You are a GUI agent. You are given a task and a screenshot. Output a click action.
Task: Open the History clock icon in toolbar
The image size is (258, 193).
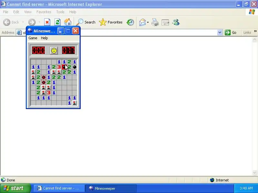(130, 22)
